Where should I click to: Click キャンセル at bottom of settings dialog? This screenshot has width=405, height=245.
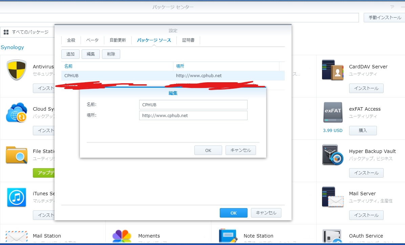click(266, 213)
